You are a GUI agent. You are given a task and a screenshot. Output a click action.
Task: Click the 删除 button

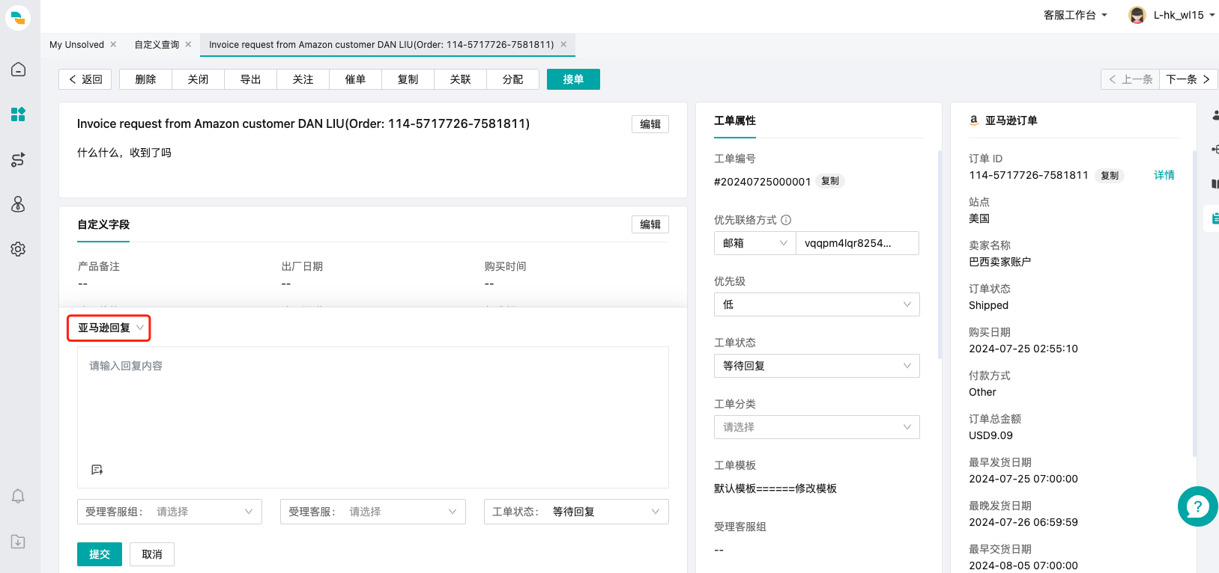145,79
